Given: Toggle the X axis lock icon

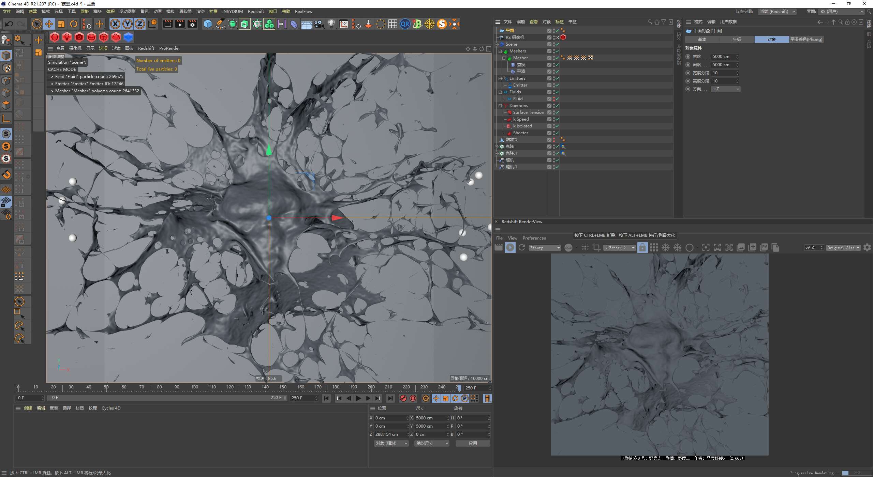Looking at the screenshot, I should (x=115, y=24).
